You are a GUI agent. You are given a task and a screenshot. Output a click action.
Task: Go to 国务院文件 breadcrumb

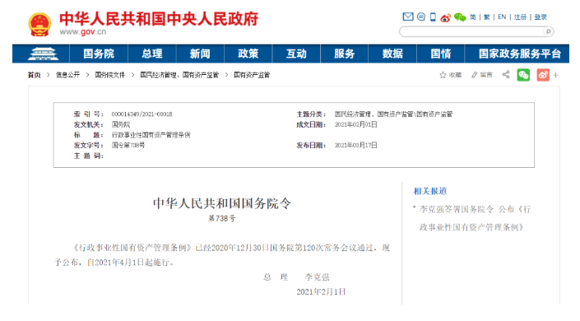pos(110,75)
